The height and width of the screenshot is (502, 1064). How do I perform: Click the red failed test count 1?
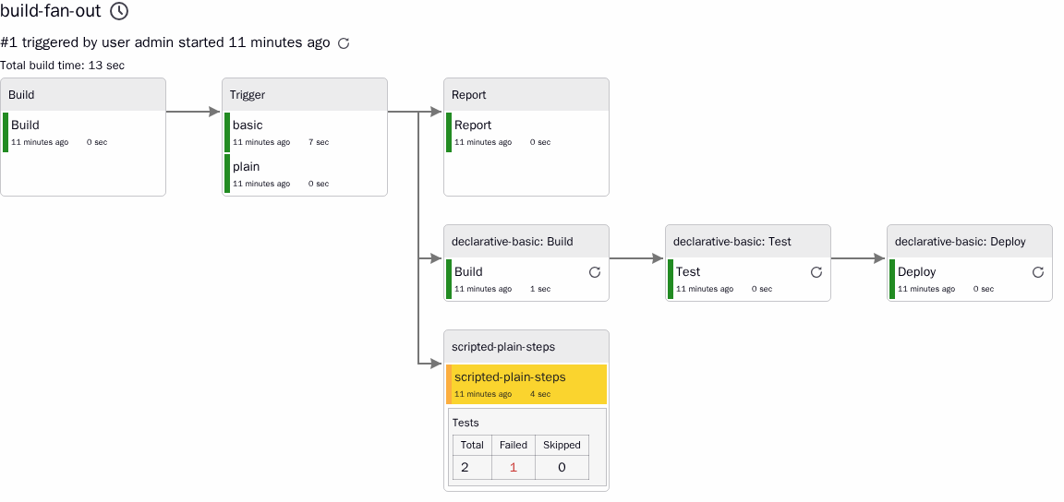(513, 467)
